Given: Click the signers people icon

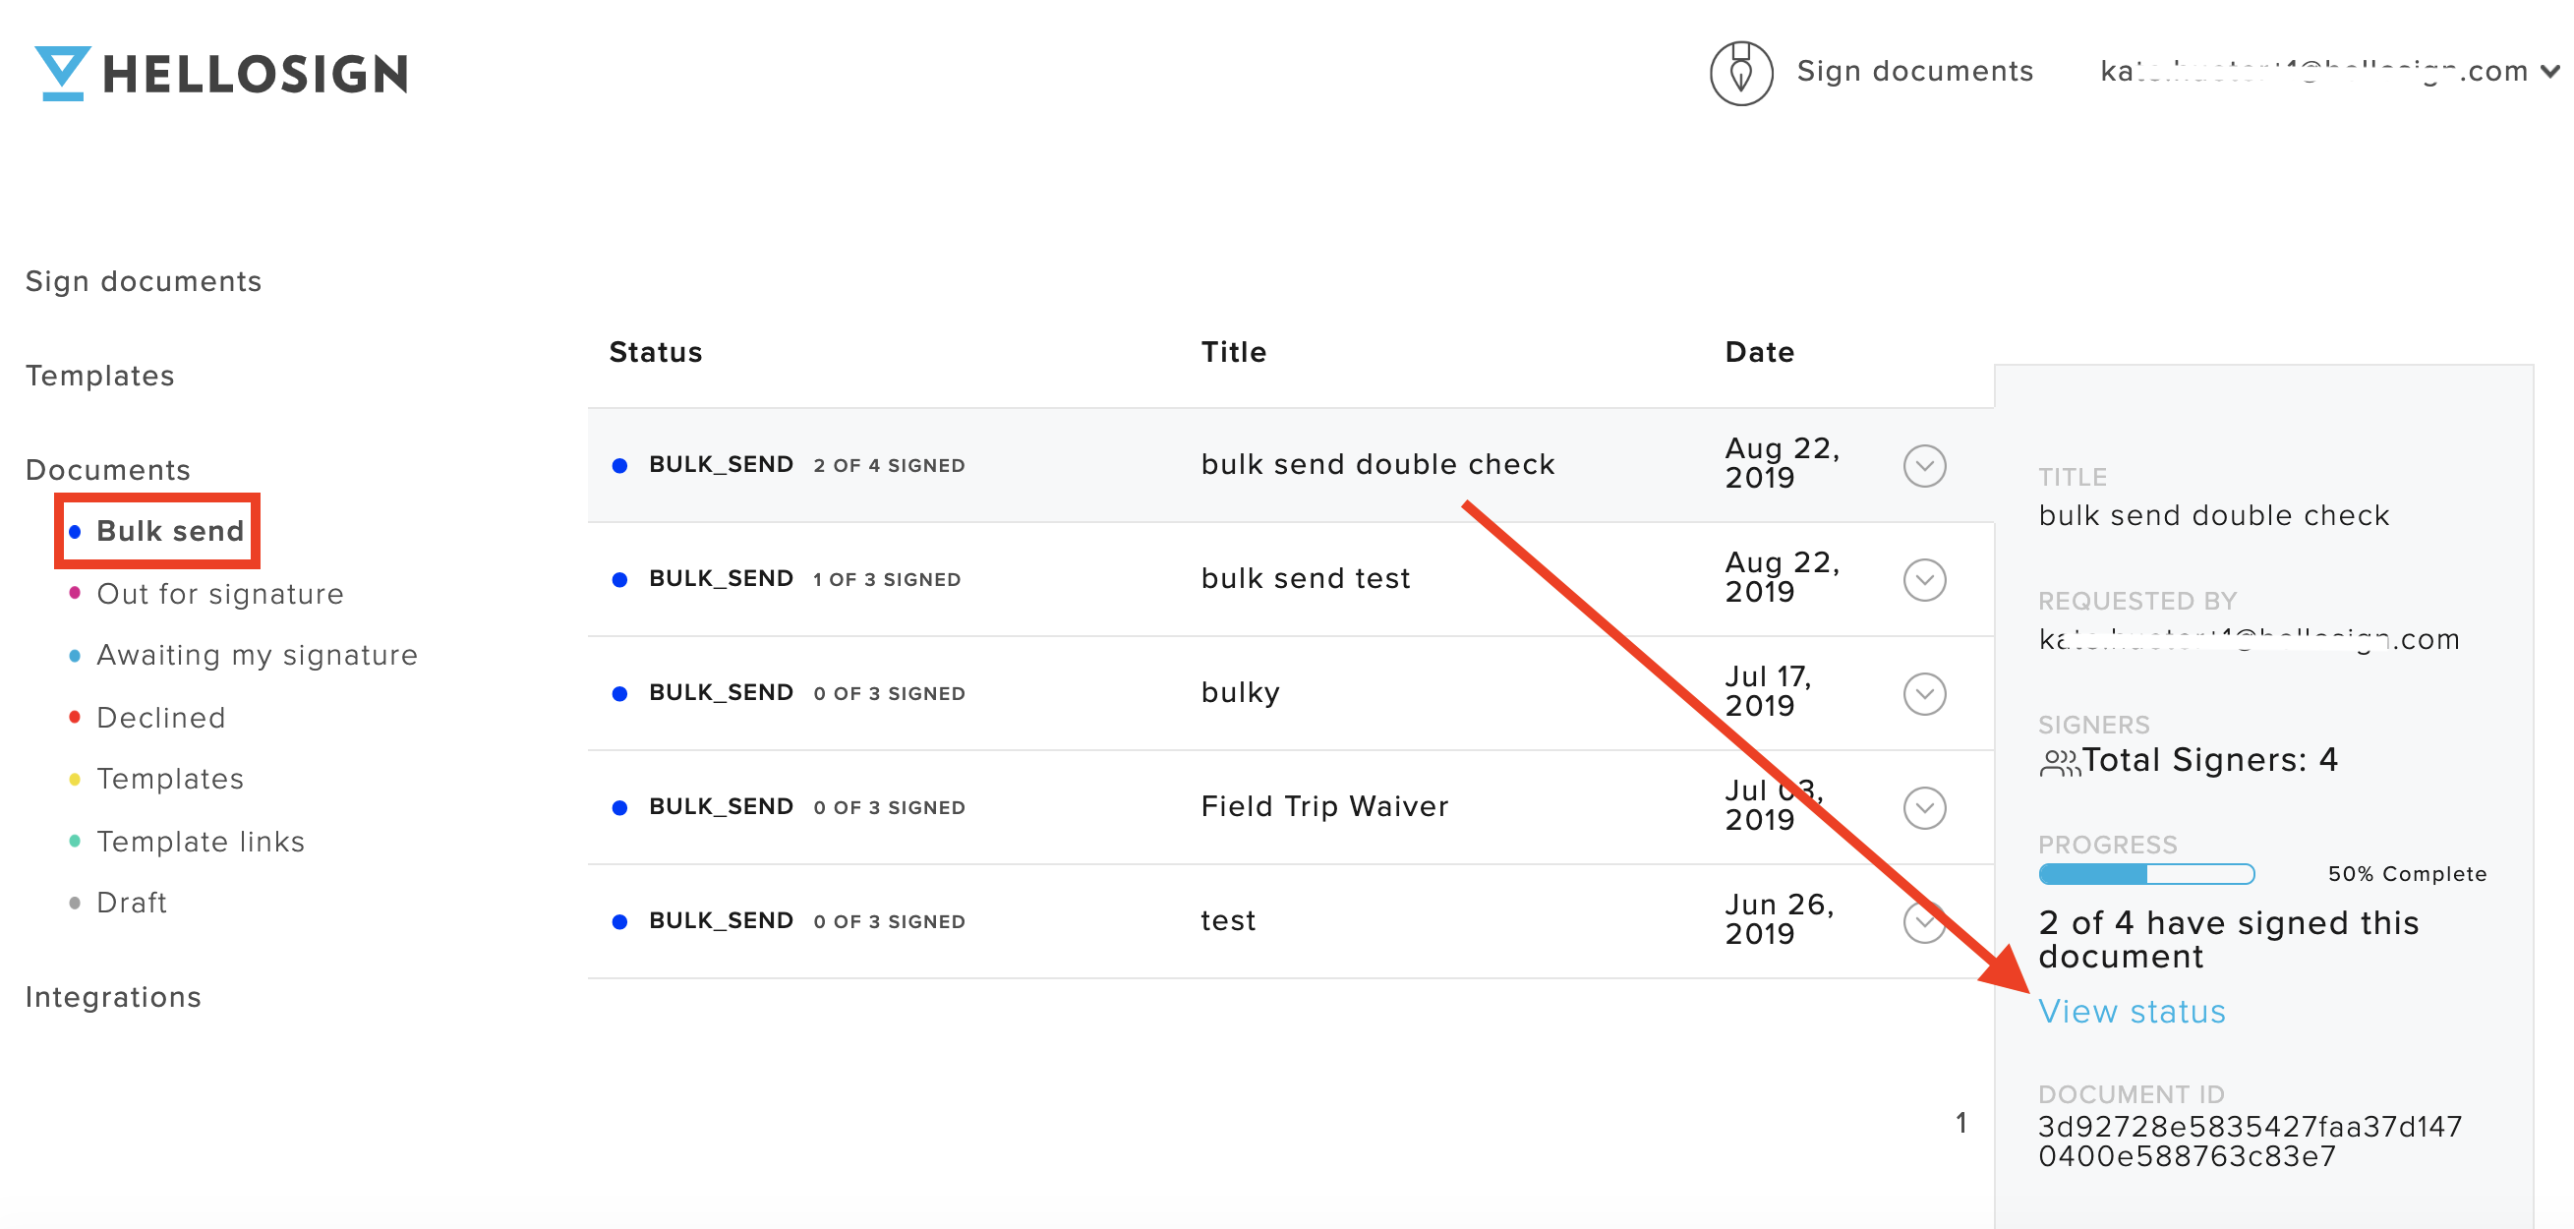Looking at the screenshot, I should tap(2059, 762).
